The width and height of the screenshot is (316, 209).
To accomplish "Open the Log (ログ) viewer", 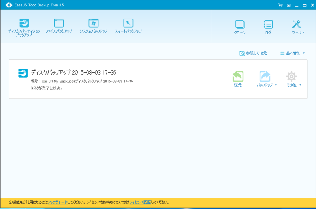I will pos(268,27).
